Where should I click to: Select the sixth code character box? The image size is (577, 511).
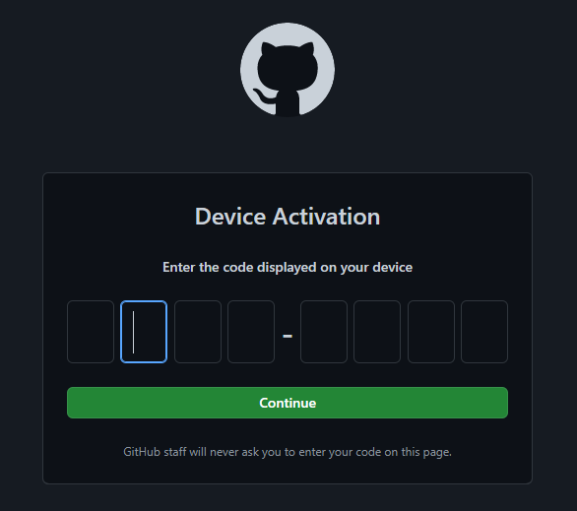tap(377, 332)
